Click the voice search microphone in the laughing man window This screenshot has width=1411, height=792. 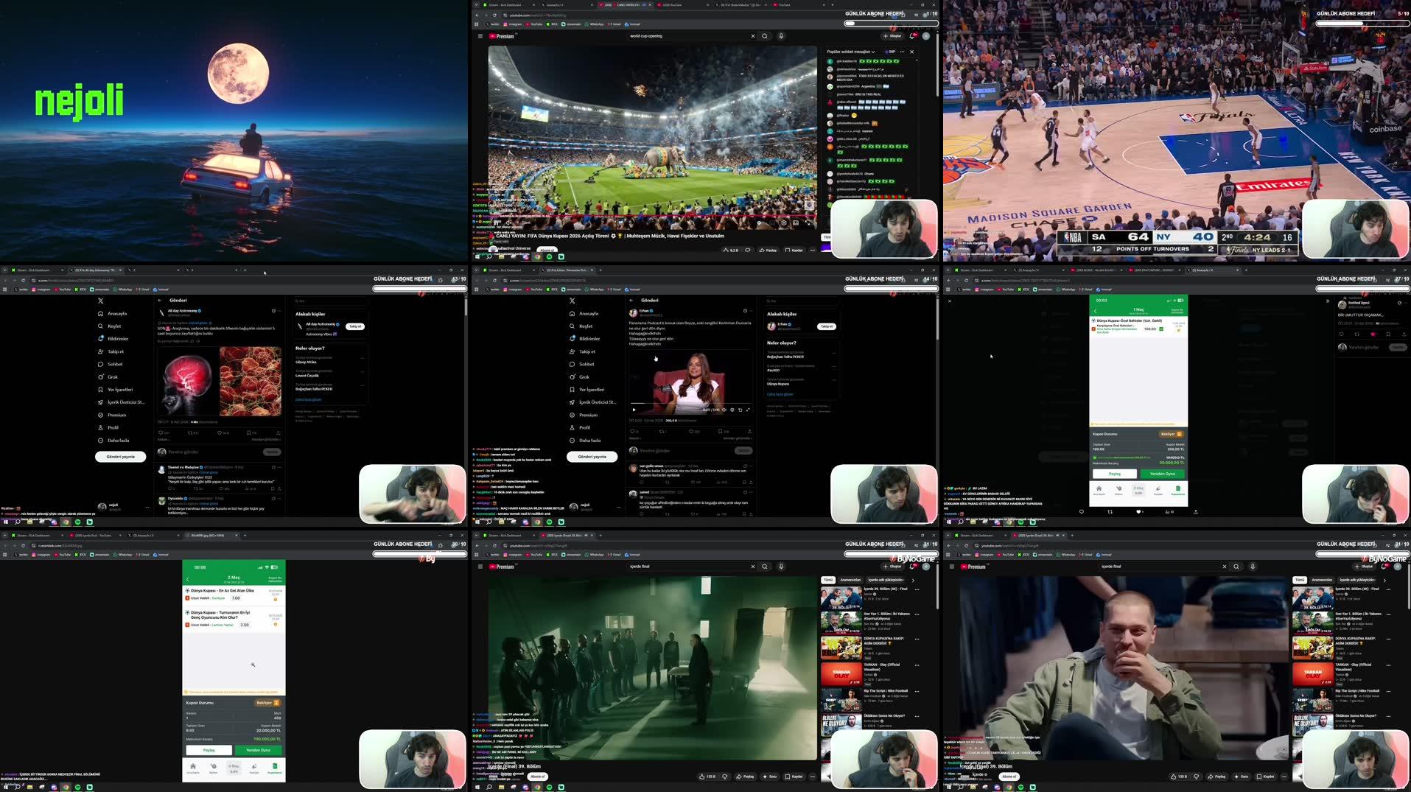click(x=1253, y=567)
